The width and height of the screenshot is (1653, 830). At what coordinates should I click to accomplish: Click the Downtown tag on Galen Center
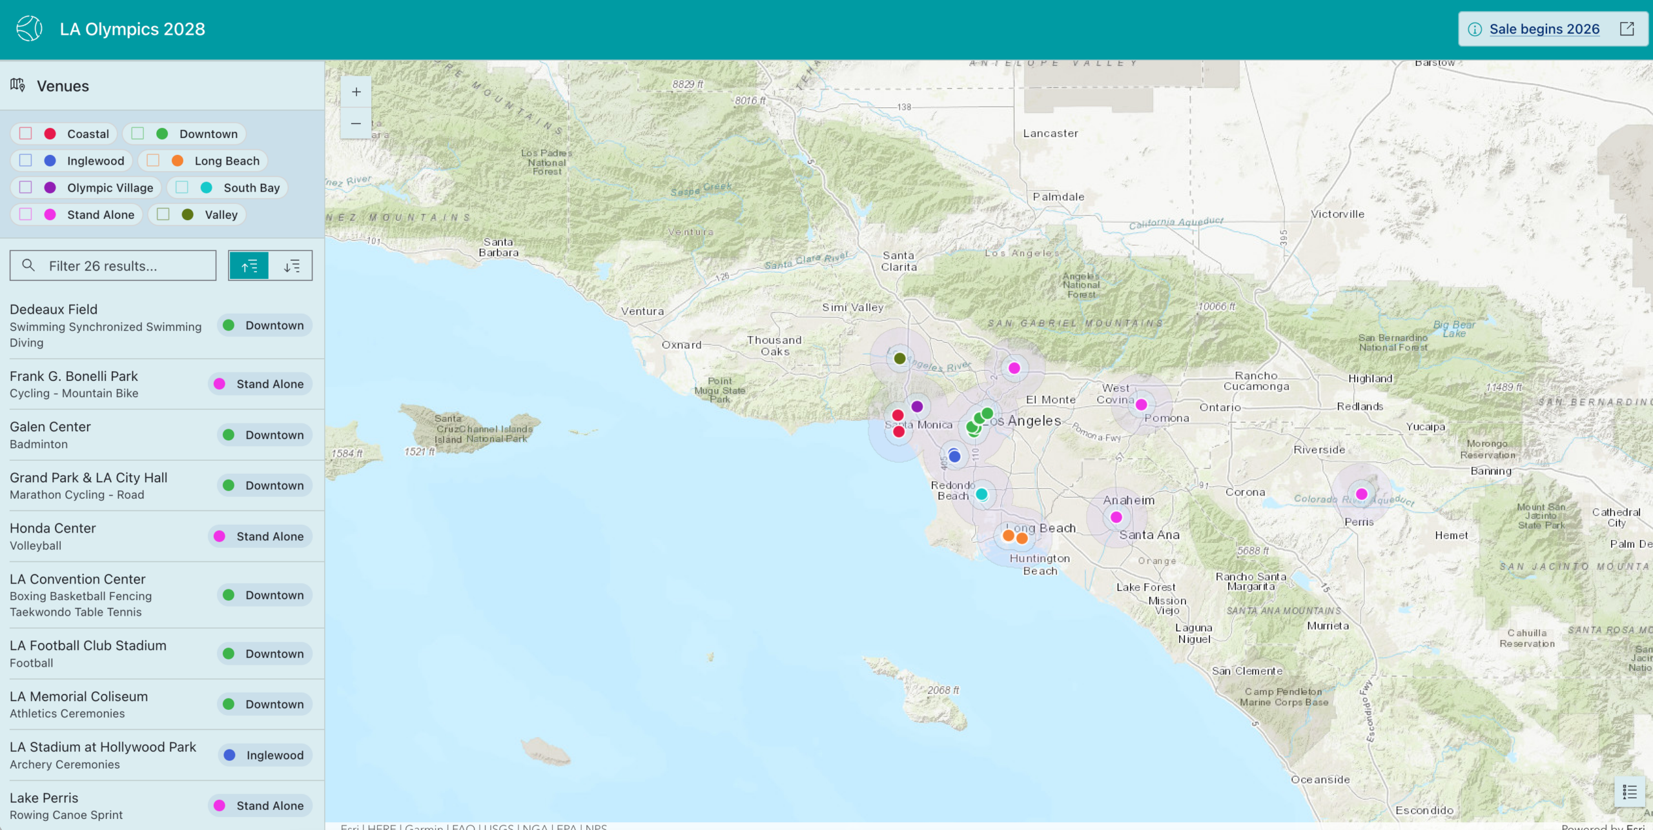(264, 434)
